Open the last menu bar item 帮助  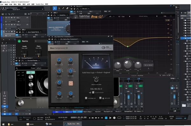[x=46, y=4]
